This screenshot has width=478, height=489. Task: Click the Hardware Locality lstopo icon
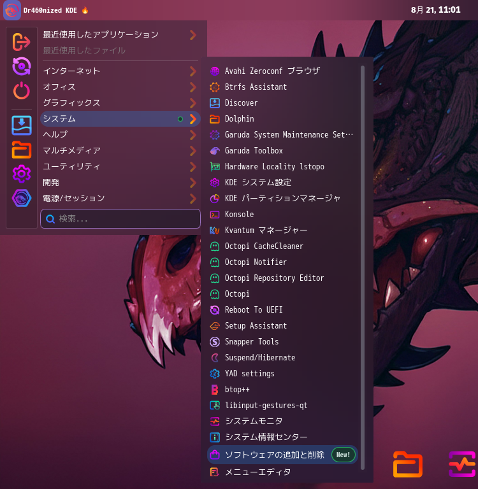[215, 167]
